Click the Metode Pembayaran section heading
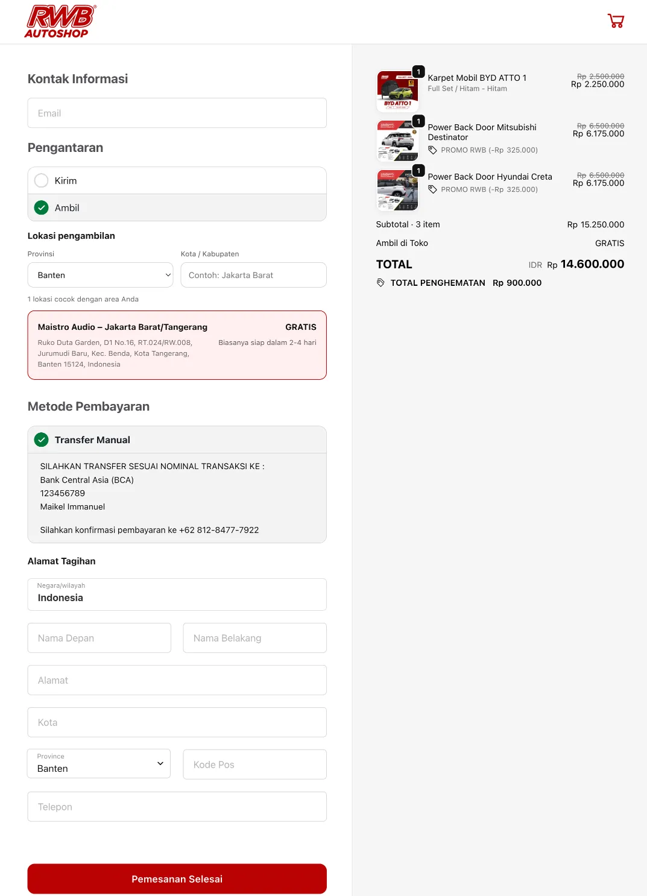Image resolution: width=647 pixels, height=896 pixels. (88, 406)
